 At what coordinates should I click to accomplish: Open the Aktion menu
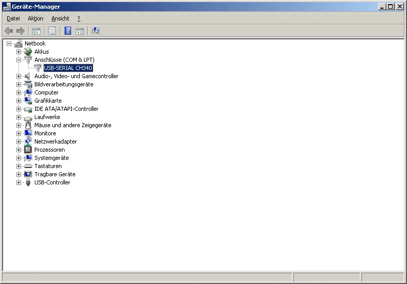[35, 18]
